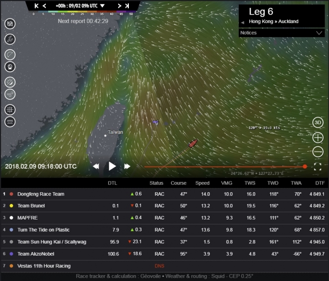Select Turn The Tide on Plastic row
Viewport: 329px width, 281px height.
pos(164,230)
